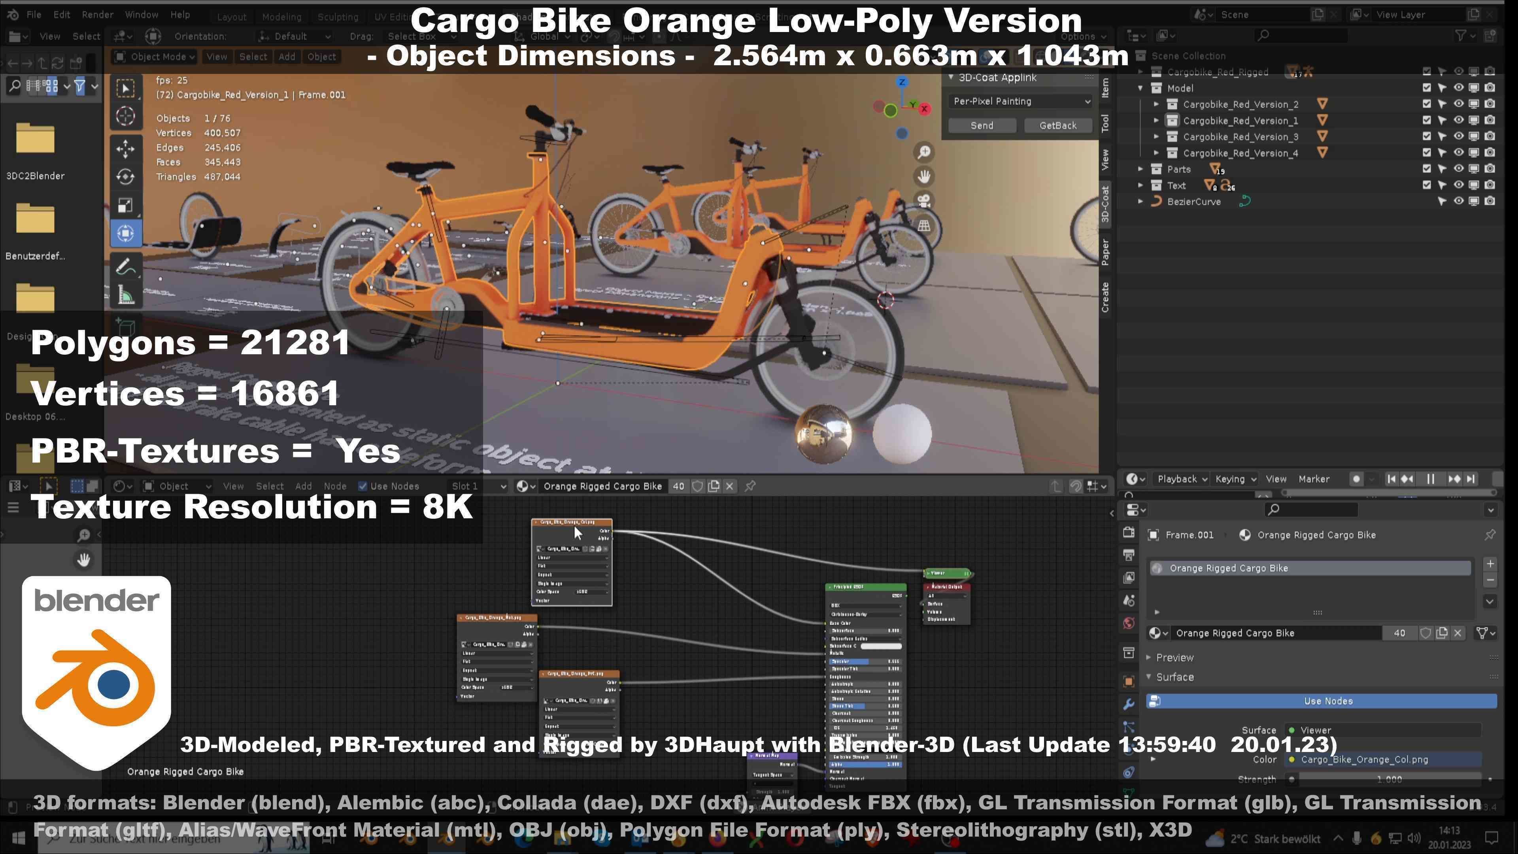This screenshot has height=854, width=1518.
Task: Open Keying dropdown in timeline
Action: [x=1236, y=479]
